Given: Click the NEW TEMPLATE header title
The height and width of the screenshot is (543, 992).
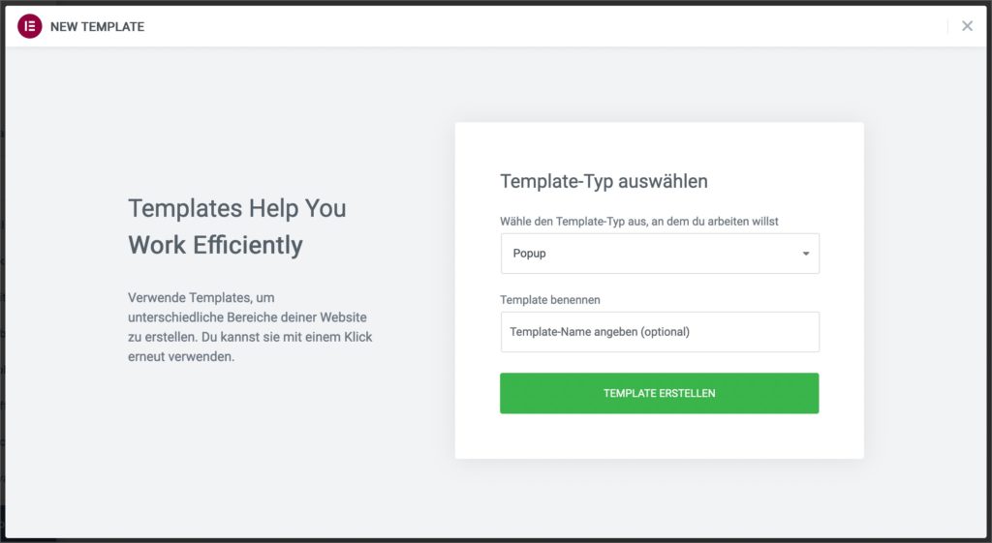Looking at the screenshot, I should pos(98,26).
